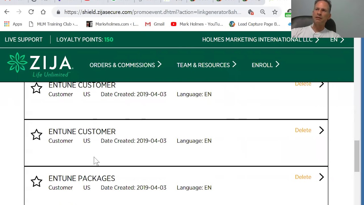Click the zoom magnifier icon in address bar
Viewport: 364px width, 205px height.
tap(262, 12)
